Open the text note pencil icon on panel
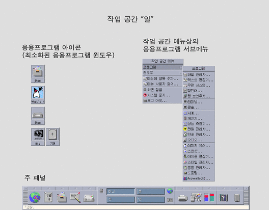 75,197
